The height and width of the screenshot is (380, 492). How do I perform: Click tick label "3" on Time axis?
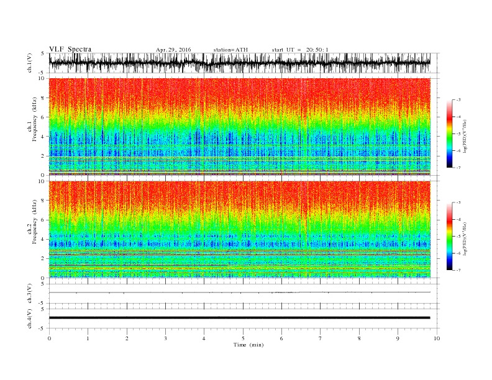pos(165,338)
